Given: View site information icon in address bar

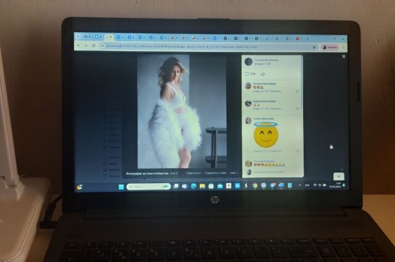Looking at the screenshot, I should (102, 46).
